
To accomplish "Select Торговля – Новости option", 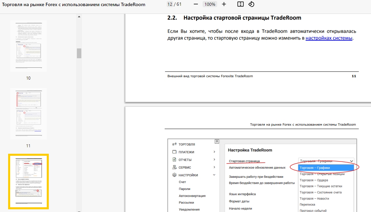I will click(314, 198).
